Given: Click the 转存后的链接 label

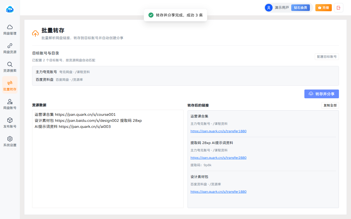Looking at the screenshot, I should (x=198, y=105).
